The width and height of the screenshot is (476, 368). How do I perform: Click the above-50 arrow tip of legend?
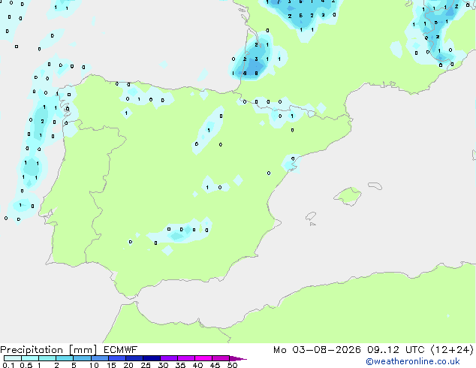pyautogui.click(x=238, y=358)
